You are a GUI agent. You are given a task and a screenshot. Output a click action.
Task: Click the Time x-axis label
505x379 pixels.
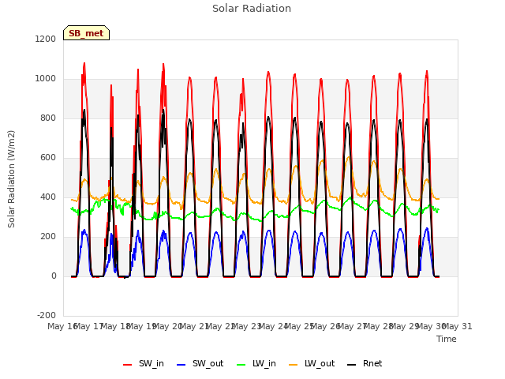click(x=447, y=339)
